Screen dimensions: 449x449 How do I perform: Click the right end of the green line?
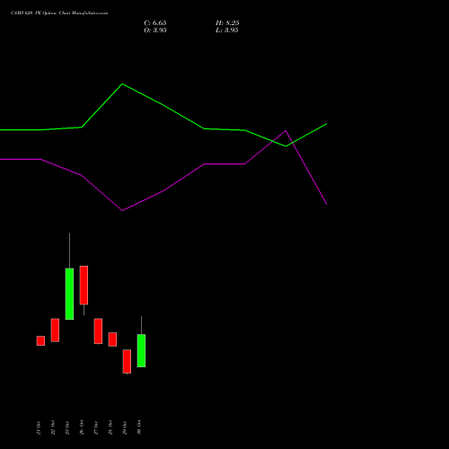326,124
